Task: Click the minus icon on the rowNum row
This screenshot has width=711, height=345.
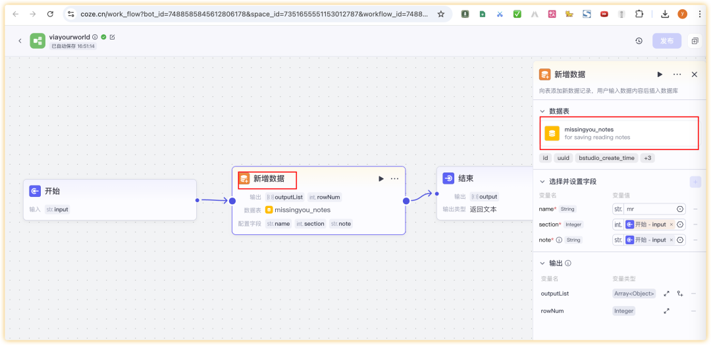Action: [x=693, y=311]
